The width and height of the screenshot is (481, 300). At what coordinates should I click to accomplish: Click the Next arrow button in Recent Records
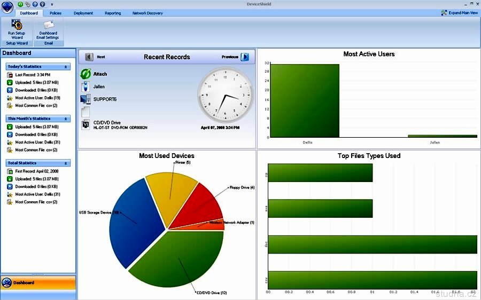(x=89, y=57)
